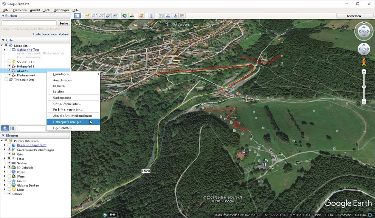Open the Sightseeing-Tour link
The image size is (375, 218).
[x=28, y=50]
